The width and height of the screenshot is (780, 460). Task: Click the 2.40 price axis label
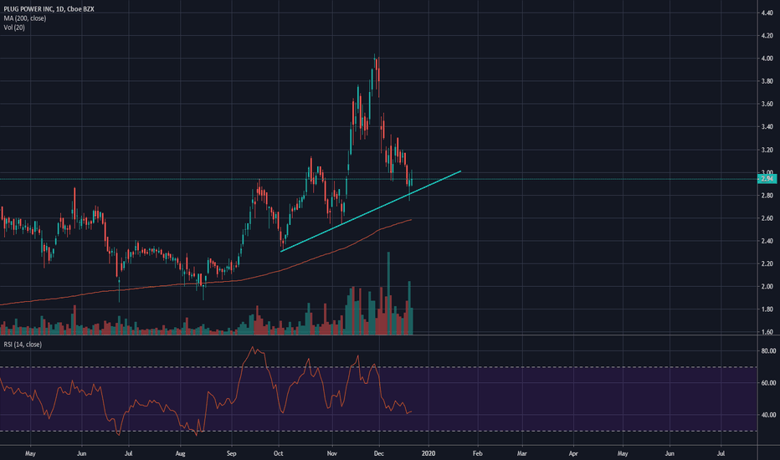click(x=767, y=241)
